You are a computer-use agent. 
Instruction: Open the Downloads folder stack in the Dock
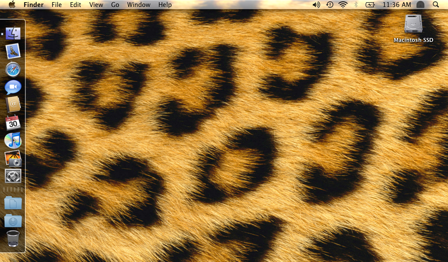(x=13, y=221)
